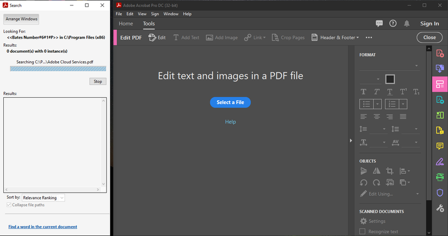Click the font color swatch in Format
The height and width of the screenshot is (236, 448).
(x=389, y=79)
